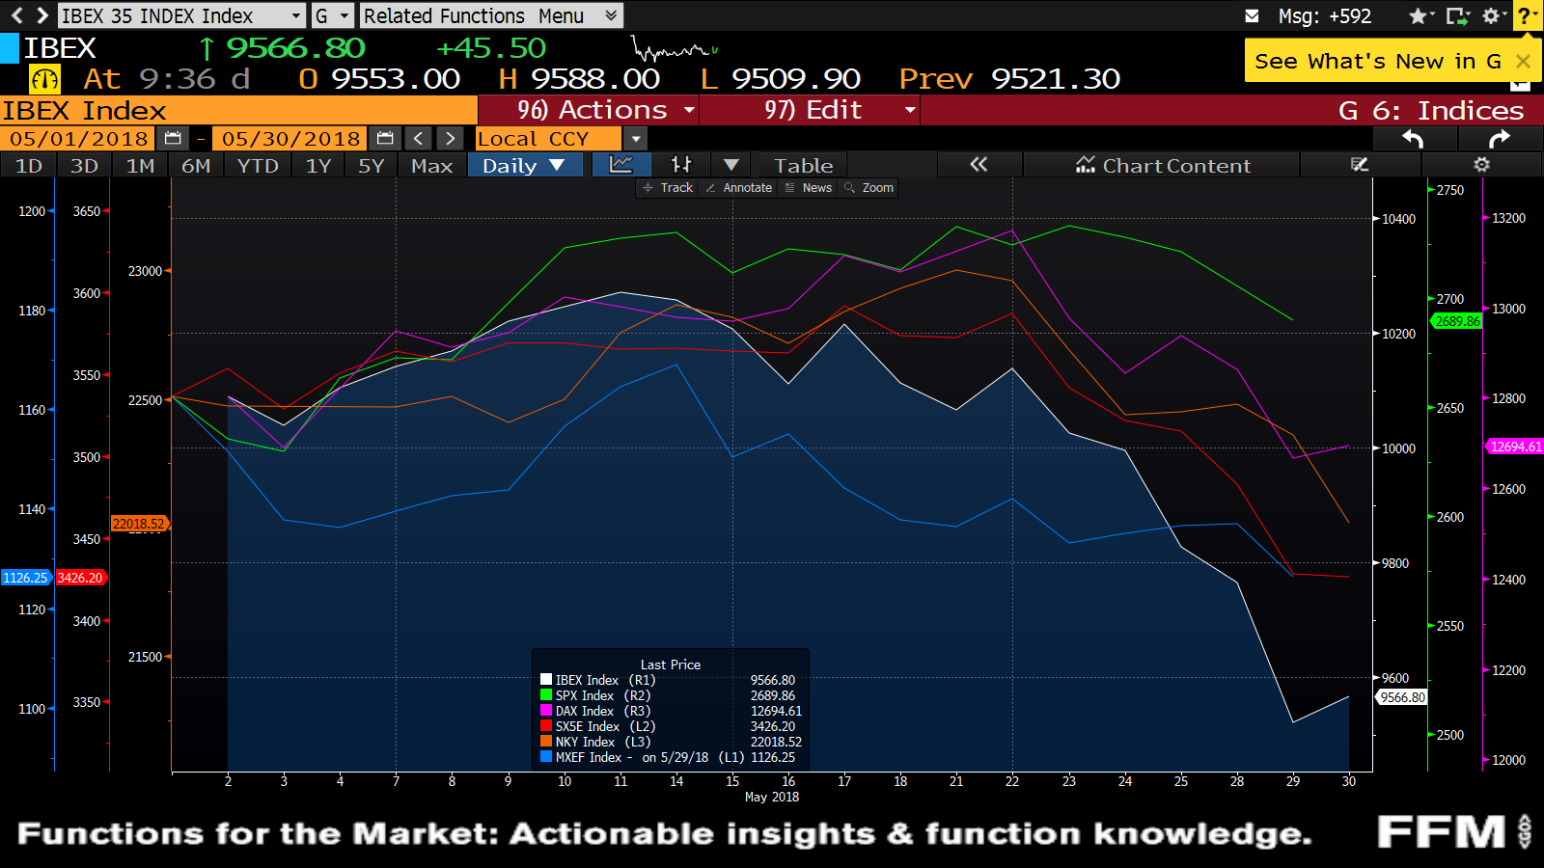Shift date range to previous period
Image resolution: width=1544 pixels, height=868 pixels.
(418, 138)
